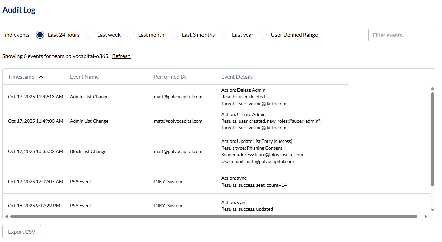442x242 pixels.
Task: Select the Last 24 hours radio button
Action: click(x=40, y=35)
